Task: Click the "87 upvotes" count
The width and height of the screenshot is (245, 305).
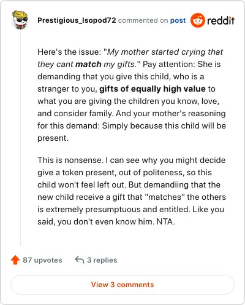Action: pyautogui.click(x=42, y=260)
